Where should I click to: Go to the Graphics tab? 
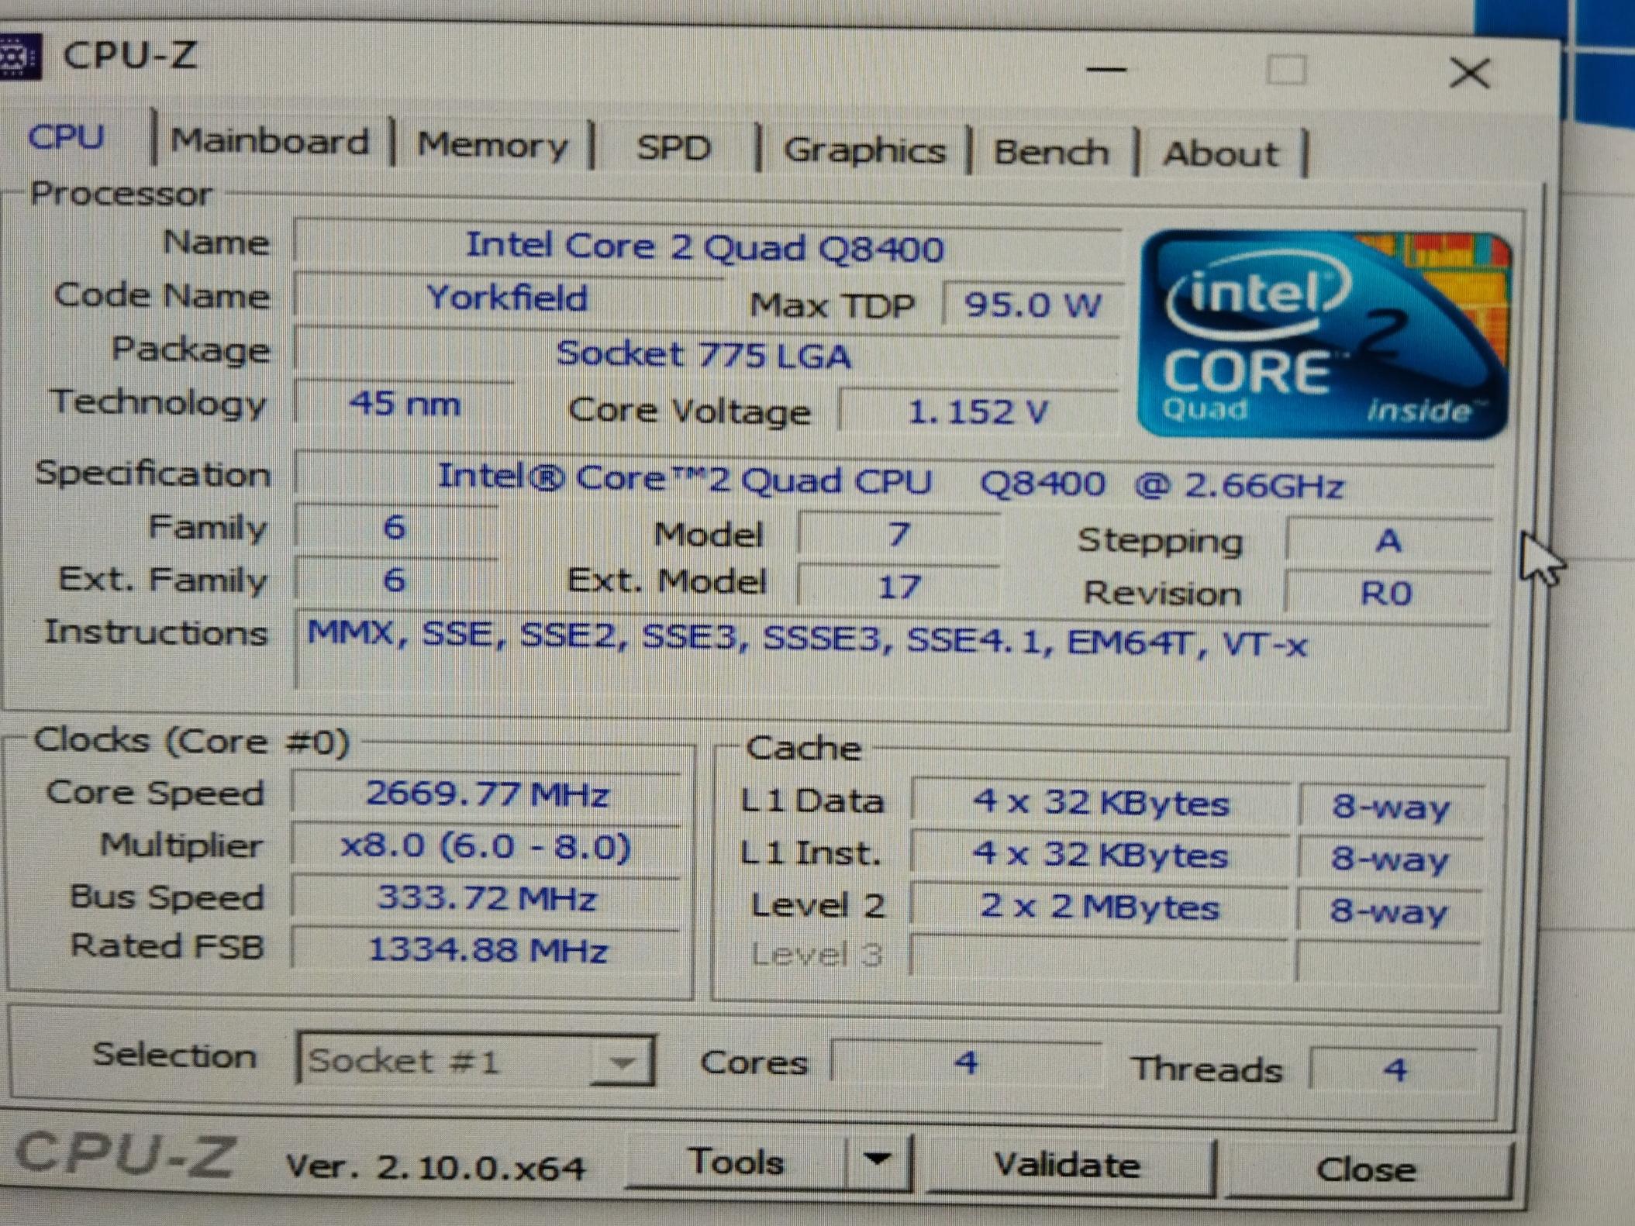pyautogui.click(x=864, y=150)
